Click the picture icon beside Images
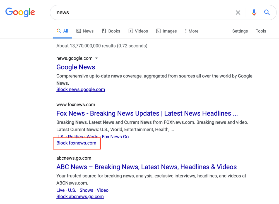This screenshot has width=279, height=204. 158,31
